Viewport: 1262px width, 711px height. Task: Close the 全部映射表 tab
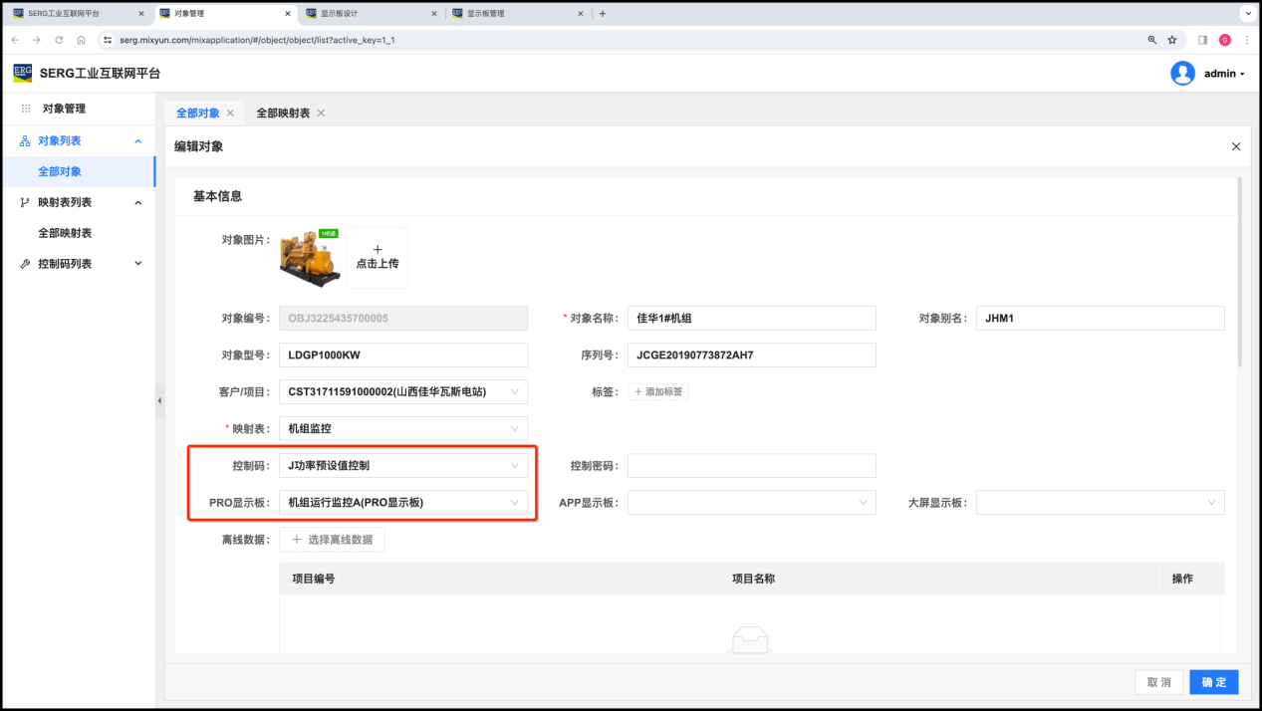(x=321, y=114)
